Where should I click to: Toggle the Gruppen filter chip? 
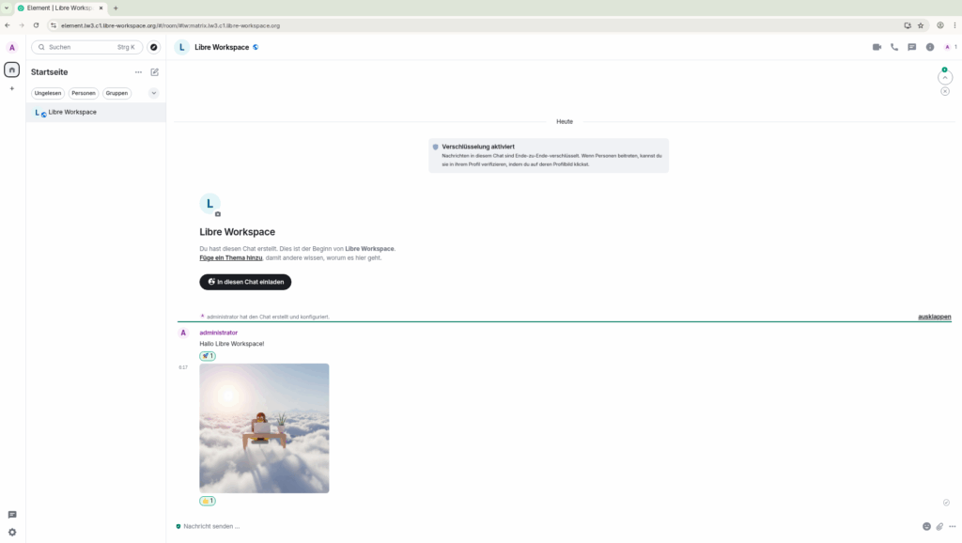pos(116,93)
